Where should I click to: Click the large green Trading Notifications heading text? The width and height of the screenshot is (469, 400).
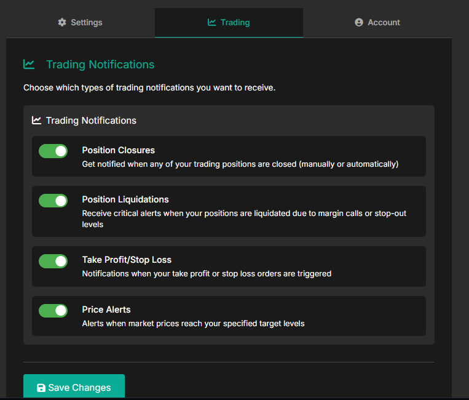coord(100,65)
